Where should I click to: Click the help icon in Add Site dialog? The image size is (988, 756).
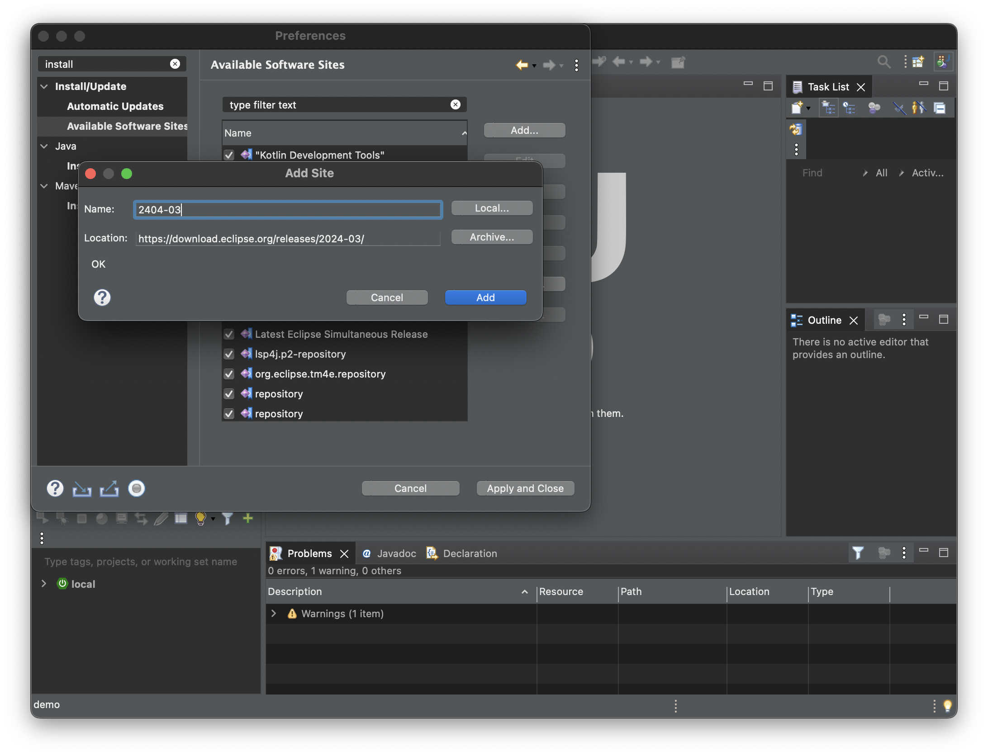point(102,298)
